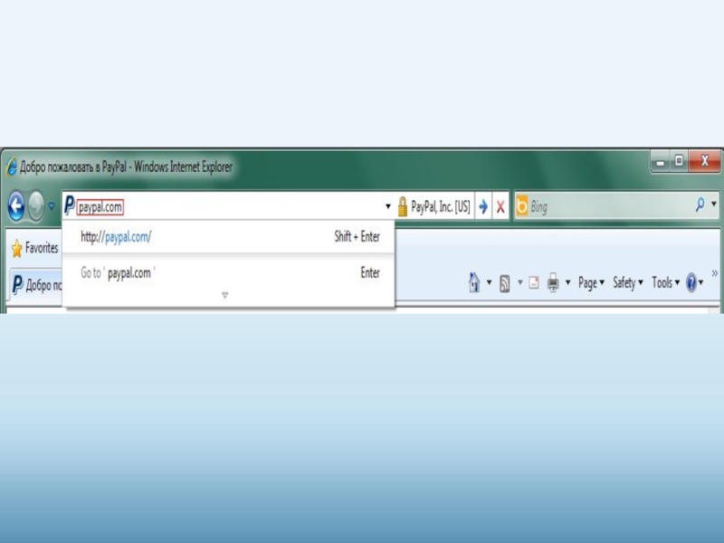Open the search provider dropdown arrow
This screenshot has height=543, width=724.
[x=714, y=204]
